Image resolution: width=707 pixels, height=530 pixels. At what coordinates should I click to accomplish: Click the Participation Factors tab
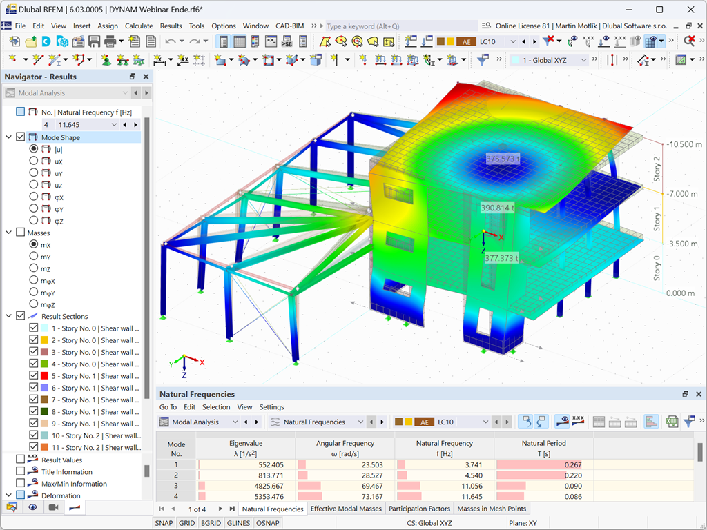point(419,509)
